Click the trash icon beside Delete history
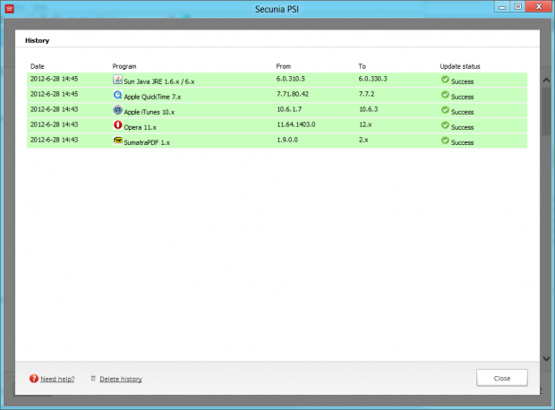 [x=93, y=379]
